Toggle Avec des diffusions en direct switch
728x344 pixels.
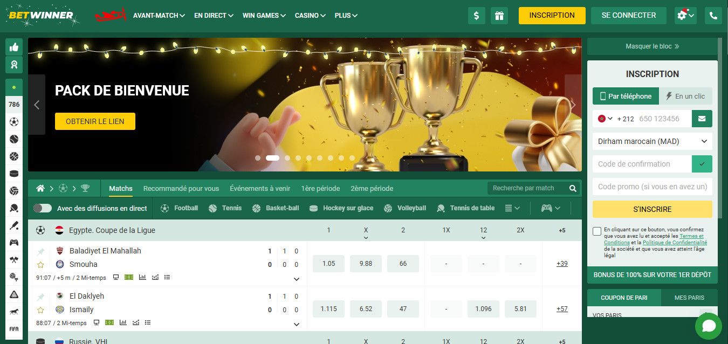coord(43,208)
